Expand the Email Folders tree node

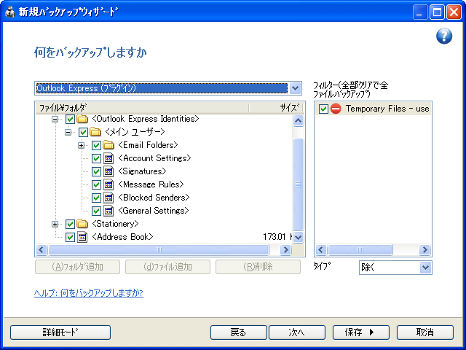81,145
